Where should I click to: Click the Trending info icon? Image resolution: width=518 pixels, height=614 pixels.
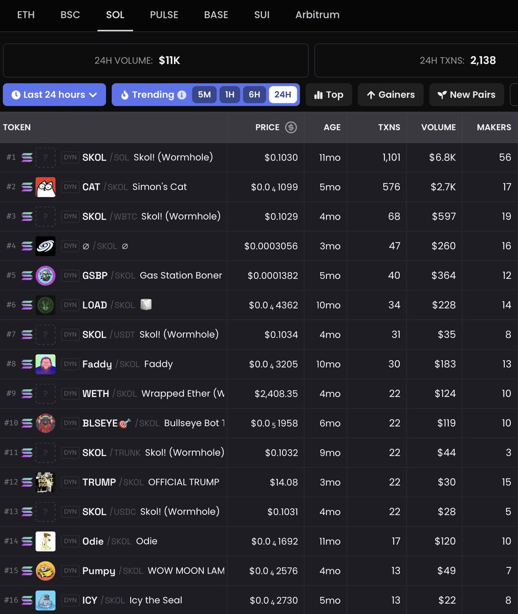point(182,95)
